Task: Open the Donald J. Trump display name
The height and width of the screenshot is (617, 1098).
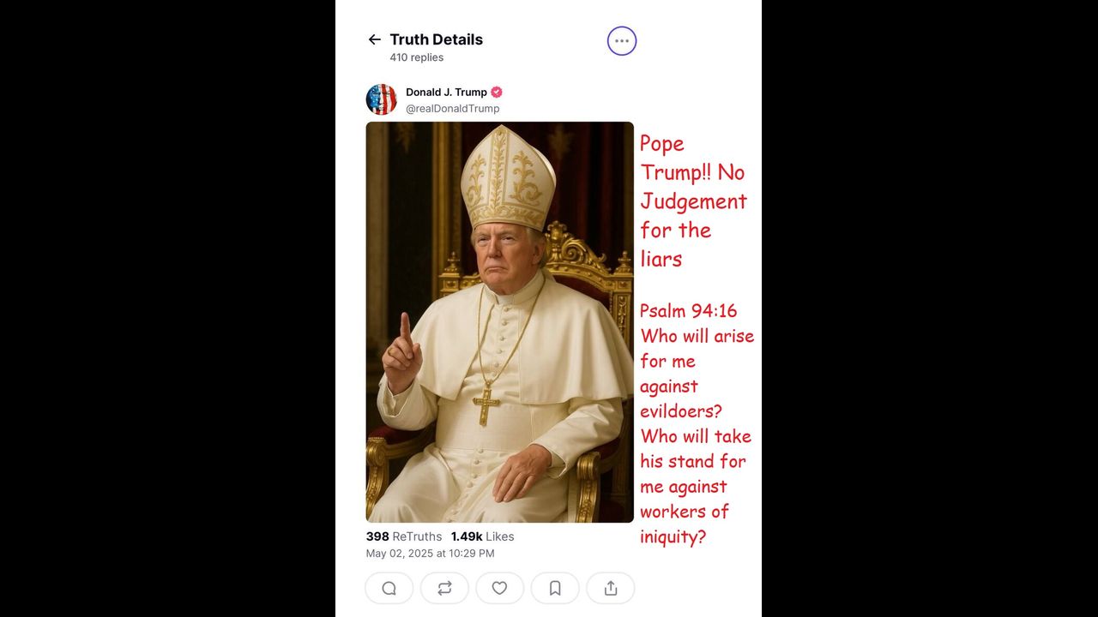Action: pyautogui.click(x=446, y=92)
